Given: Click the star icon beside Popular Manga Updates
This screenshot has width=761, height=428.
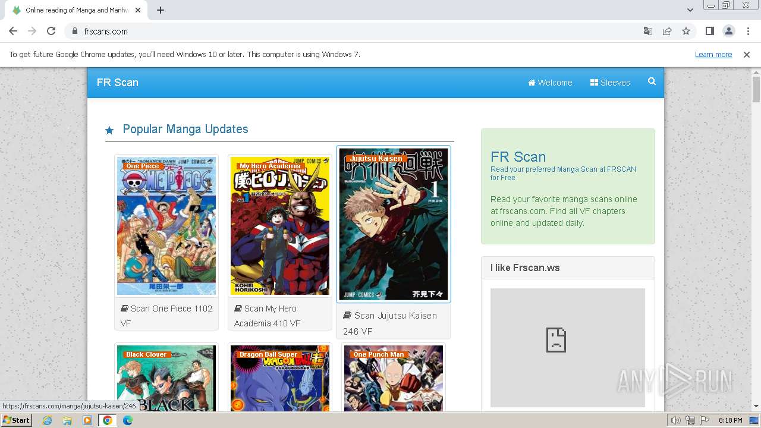Looking at the screenshot, I should tap(109, 130).
